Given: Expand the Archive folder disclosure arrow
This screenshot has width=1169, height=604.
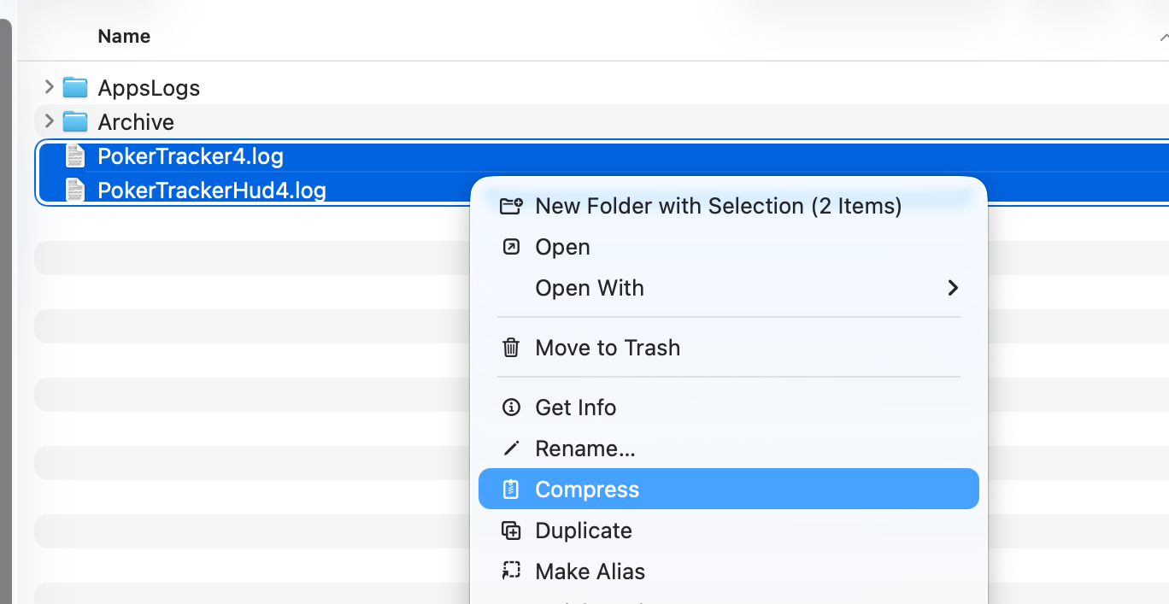Looking at the screenshot, I should (49, 121).
